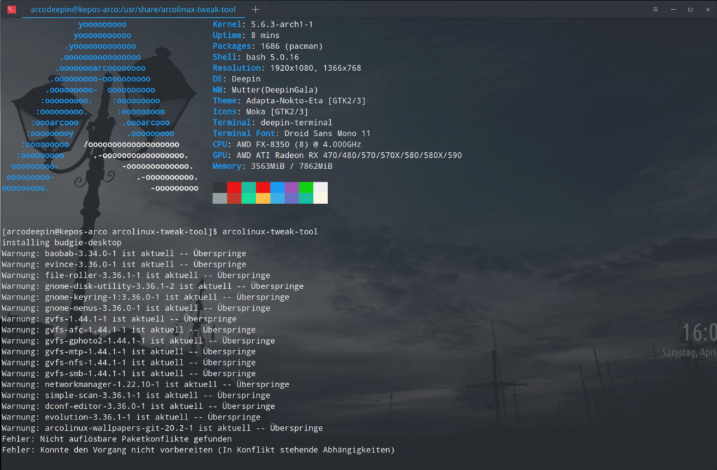Open the terminal hamburger menu
This screenshot has height=470, width=717.
tap(655, 9)
